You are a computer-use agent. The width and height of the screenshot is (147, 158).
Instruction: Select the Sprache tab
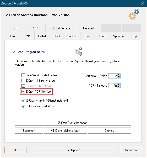pyautogui.click(x=118, y=36)
